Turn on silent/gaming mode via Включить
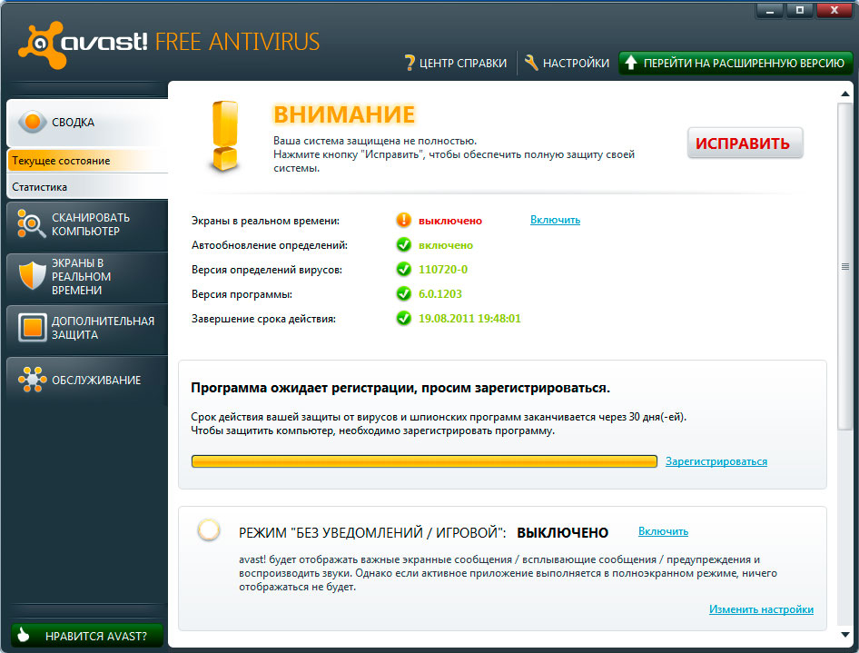The width and height of the screenshot is (859, 653). click(x=663, y=531)
